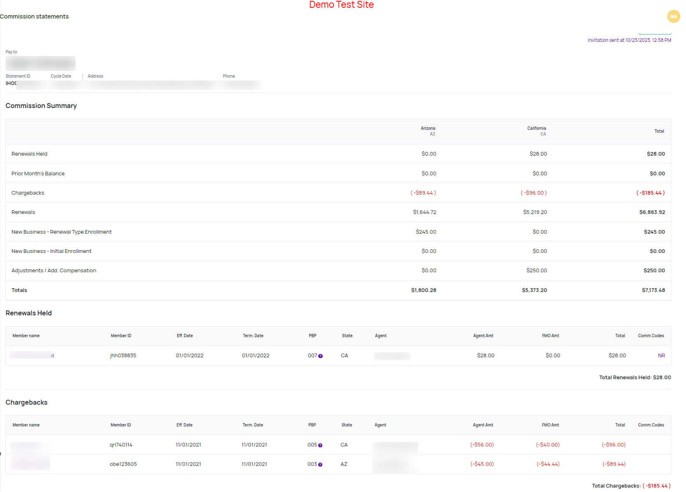This screenshot has width=686, height=492.
Task: Click Member name header in Chargebacks table
Action: [26, 425]
